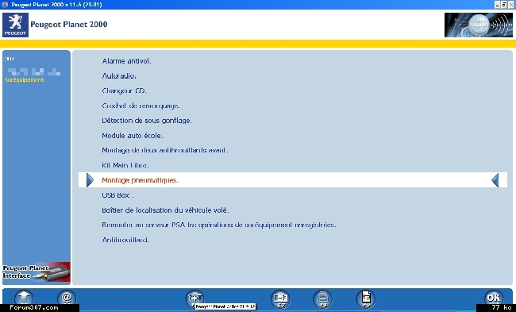
Task: Select 'Crochet de remorquage.' entry
Action: click(141, 106)
